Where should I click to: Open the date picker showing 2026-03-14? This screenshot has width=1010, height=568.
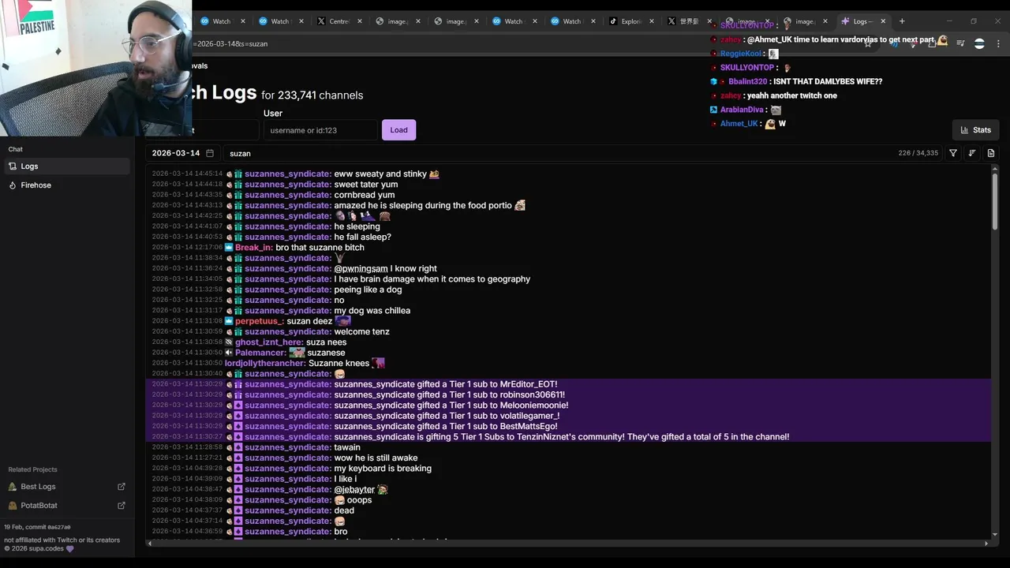pos(183,153)
